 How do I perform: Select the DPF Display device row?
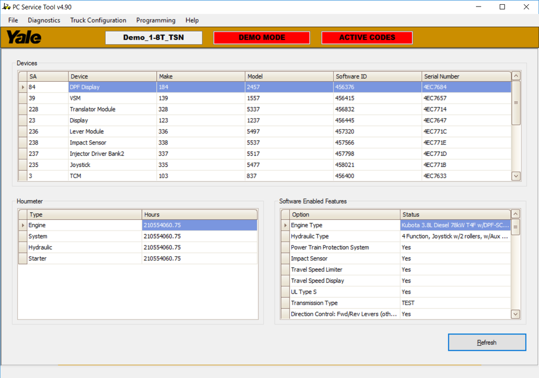pos(265,87)
